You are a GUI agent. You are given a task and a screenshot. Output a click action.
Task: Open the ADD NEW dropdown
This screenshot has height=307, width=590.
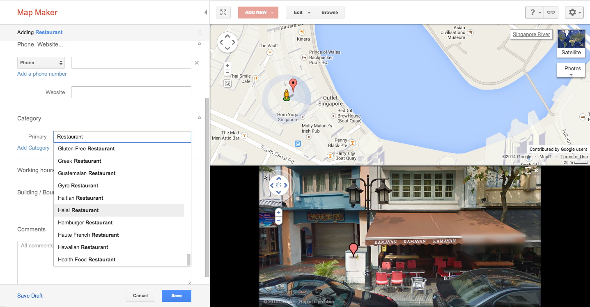[258, 12]
